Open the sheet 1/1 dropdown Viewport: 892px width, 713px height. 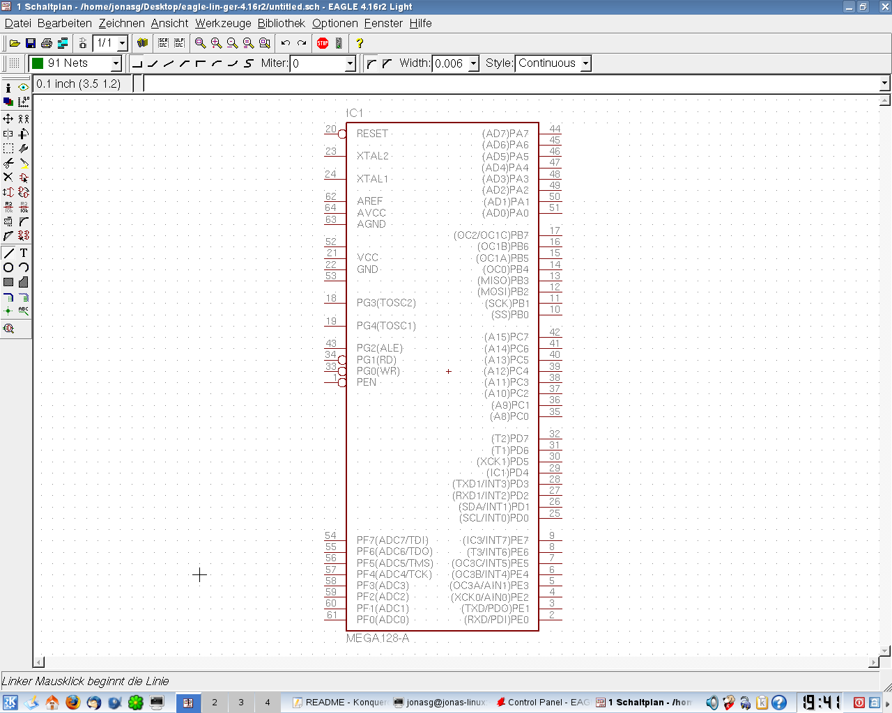[122, 43]
